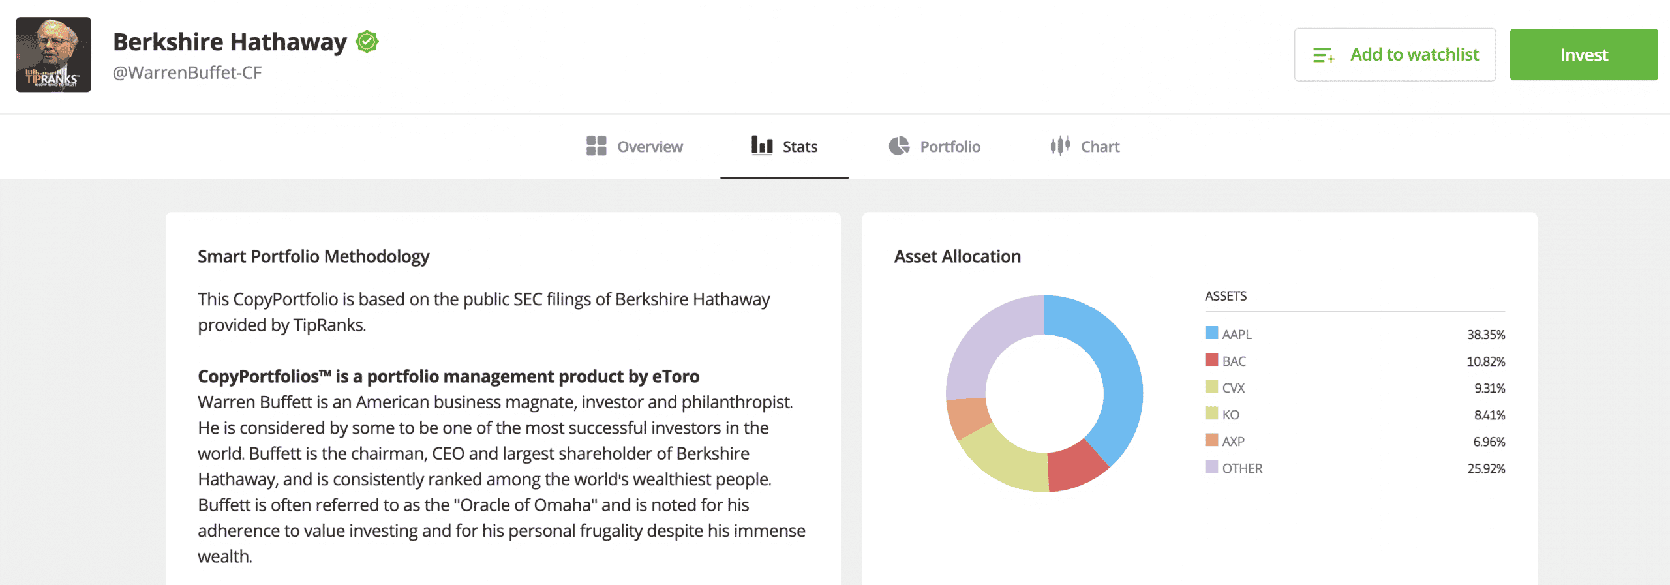Open the Portfolio tab
Screen dimensions: 1670x585
click(x=935, y=147)
